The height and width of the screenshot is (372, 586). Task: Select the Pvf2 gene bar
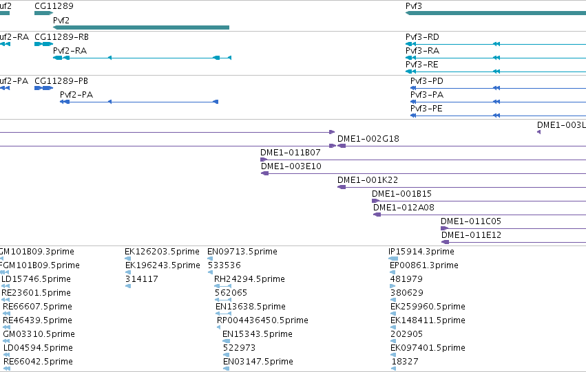[141, 28]
